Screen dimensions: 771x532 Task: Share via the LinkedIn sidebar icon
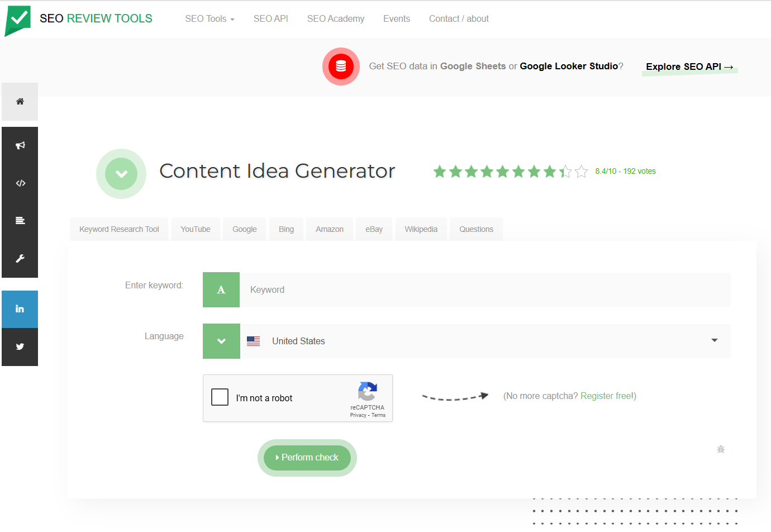tap(20, 309)
